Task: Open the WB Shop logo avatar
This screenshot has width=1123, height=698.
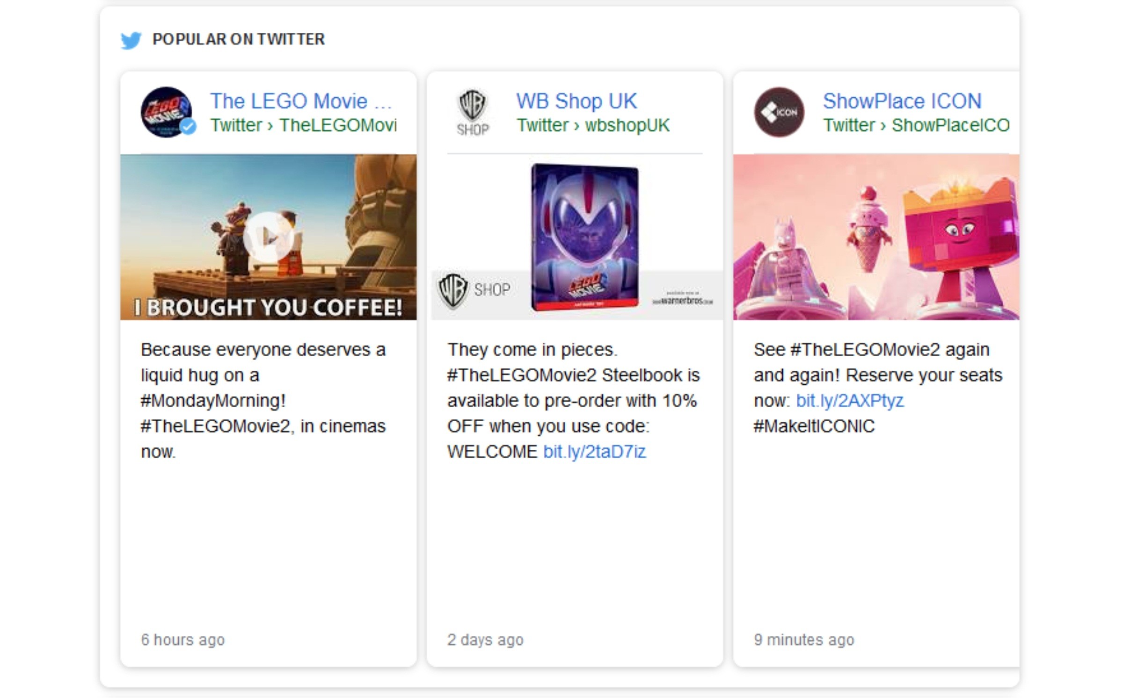Action: [473, 113]
